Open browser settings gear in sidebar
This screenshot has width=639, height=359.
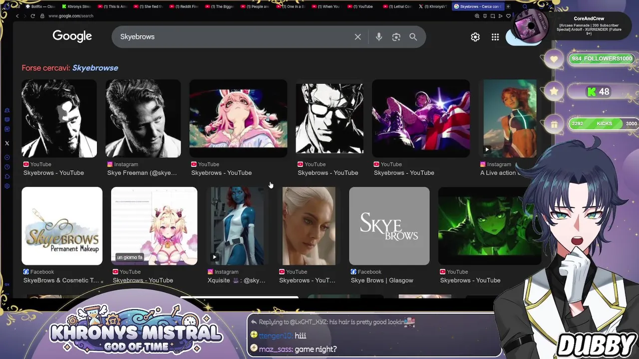click(x=7, y=186)
